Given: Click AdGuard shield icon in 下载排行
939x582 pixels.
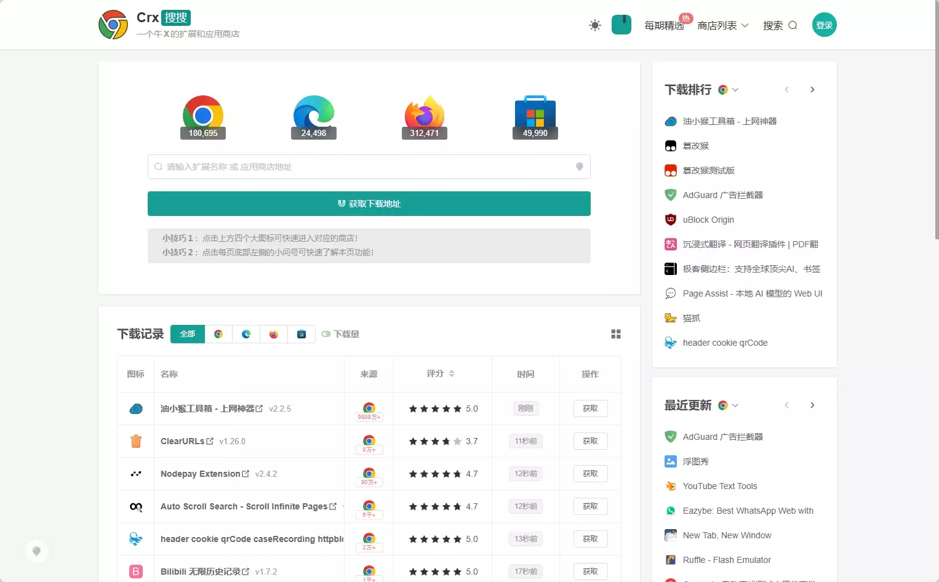Looking at the screenshot, I should [x=671, y=195].
